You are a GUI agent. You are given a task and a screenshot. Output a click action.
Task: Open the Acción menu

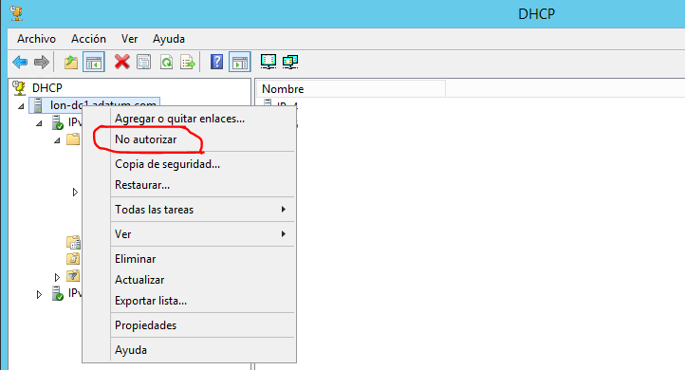tap(88, 39)
